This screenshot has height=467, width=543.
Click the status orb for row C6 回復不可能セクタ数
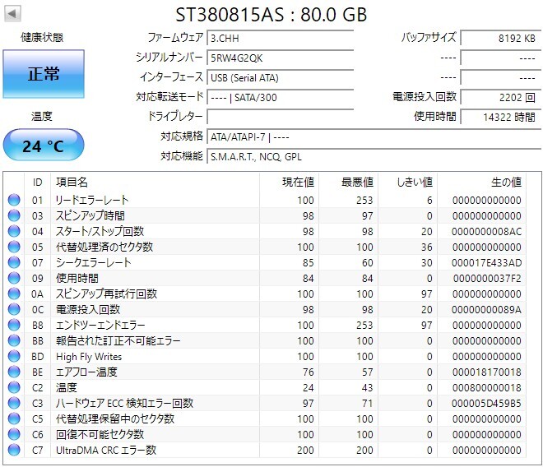click(14, 434)
